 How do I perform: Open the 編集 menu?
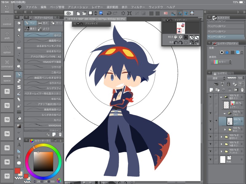43,7
